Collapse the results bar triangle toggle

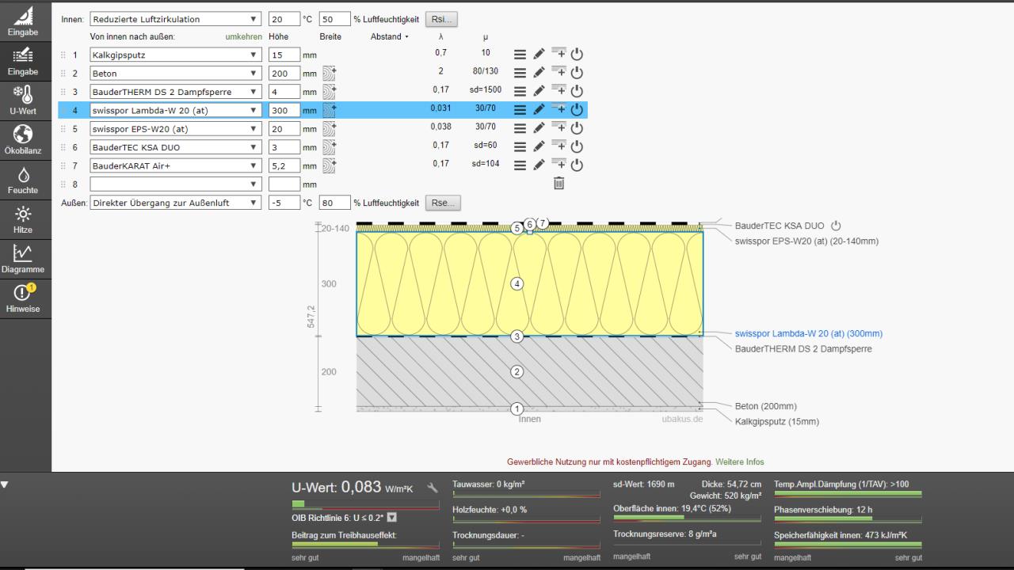pos(6,483)
